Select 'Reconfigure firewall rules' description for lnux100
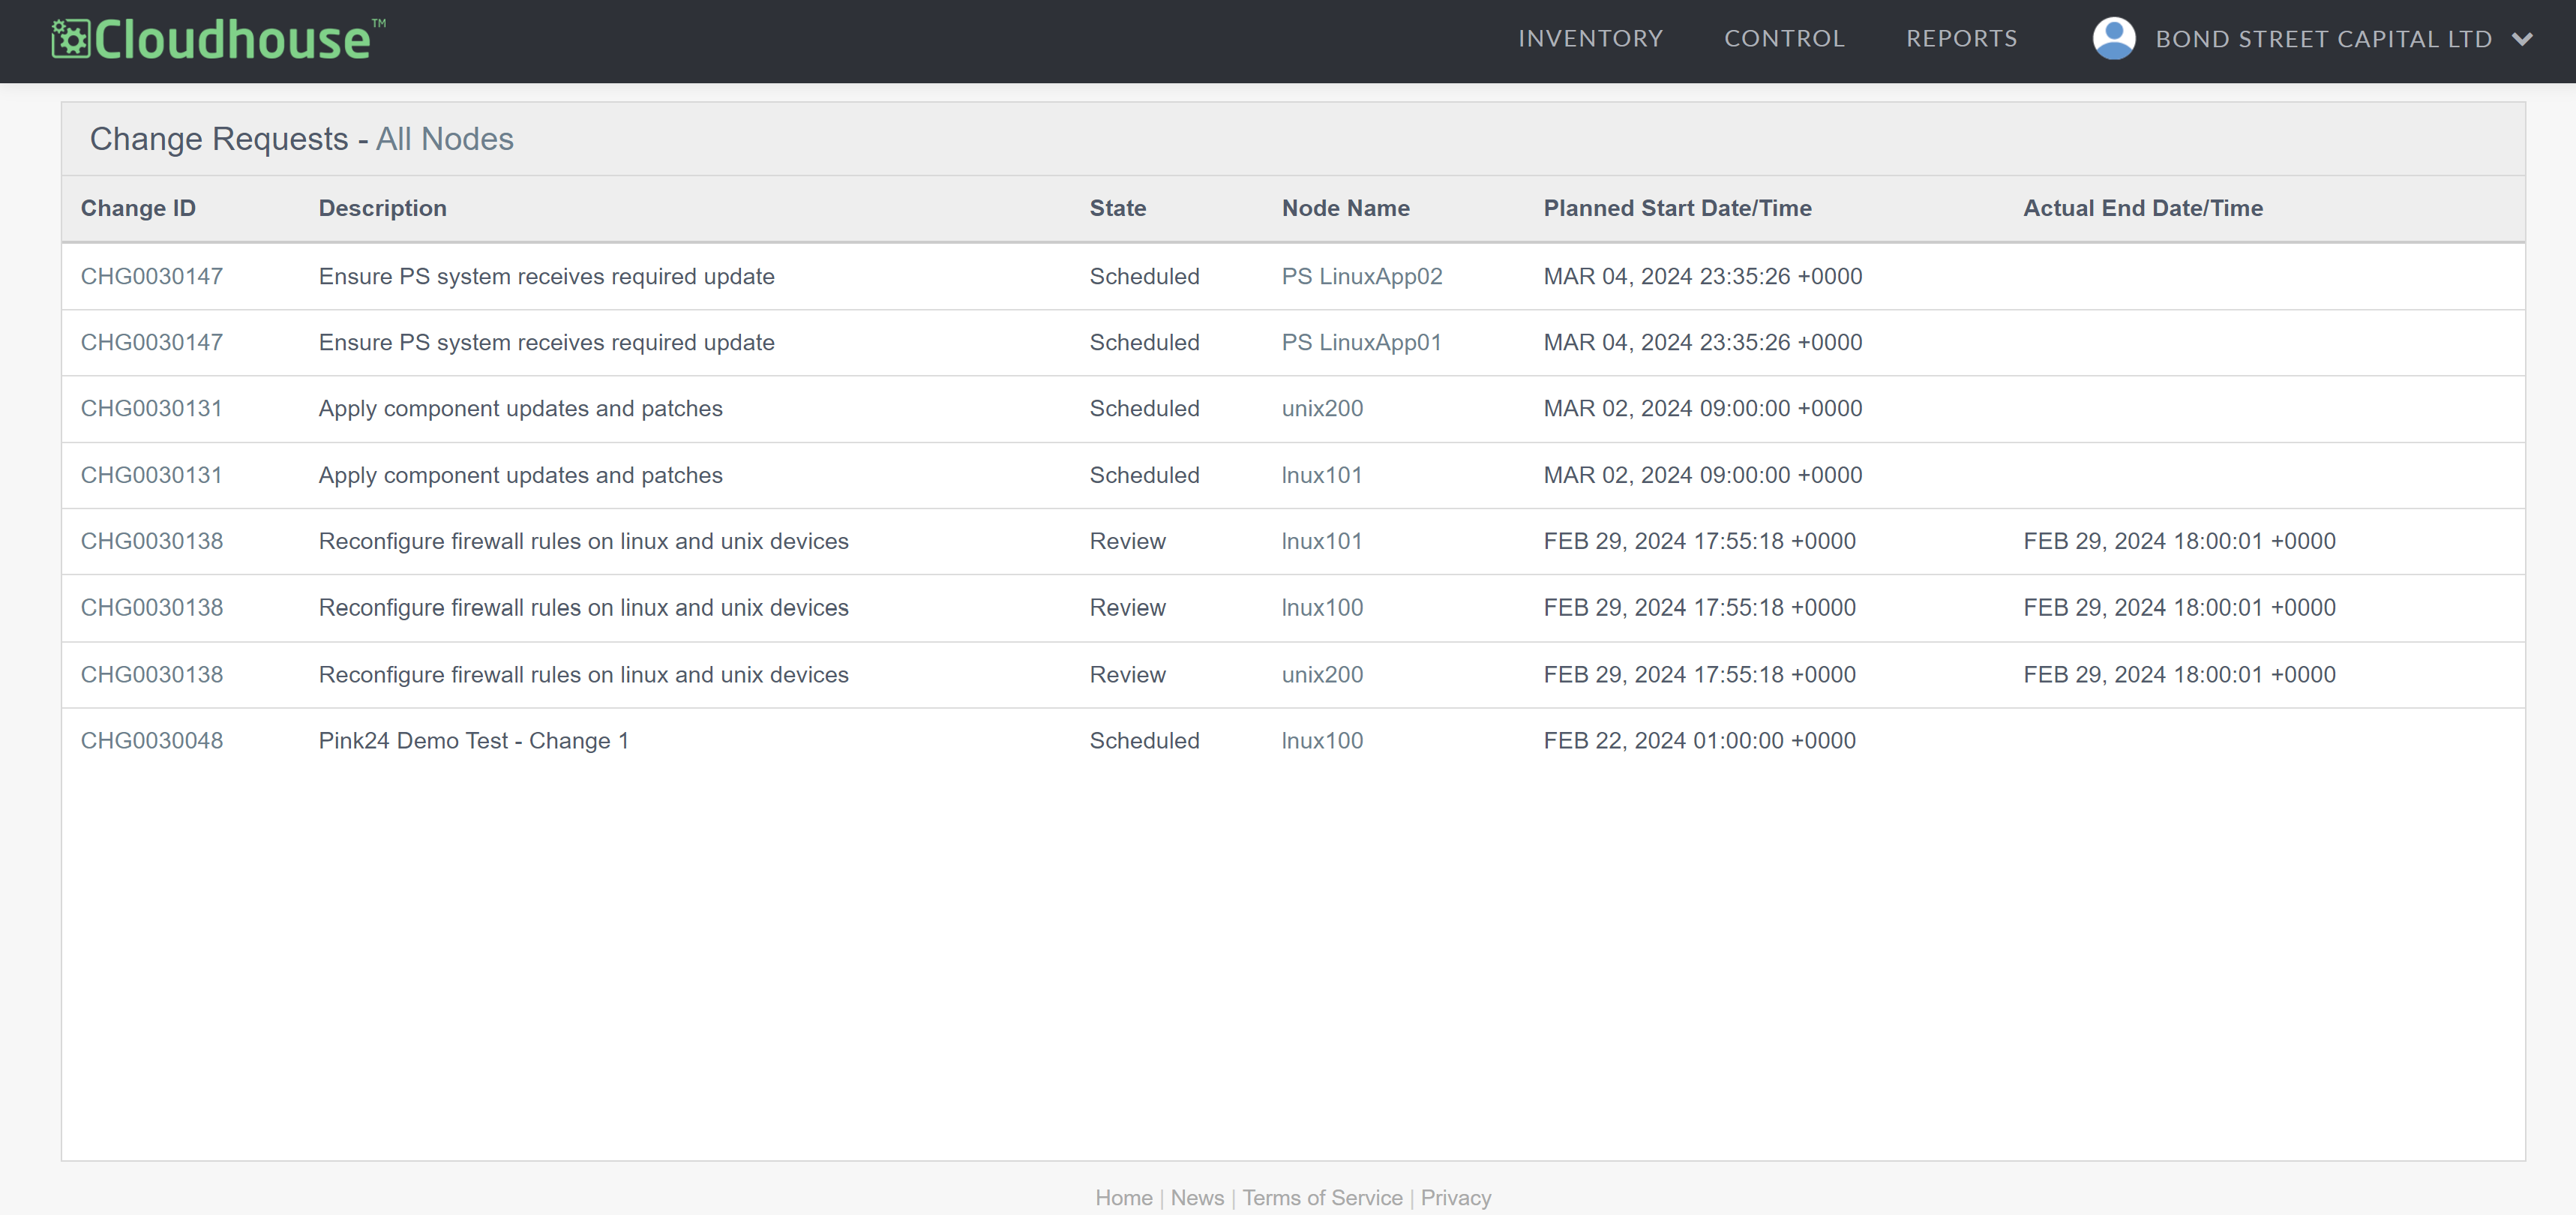The width and height of the screenshot is (2576, 1215). (x=583, y=607)
